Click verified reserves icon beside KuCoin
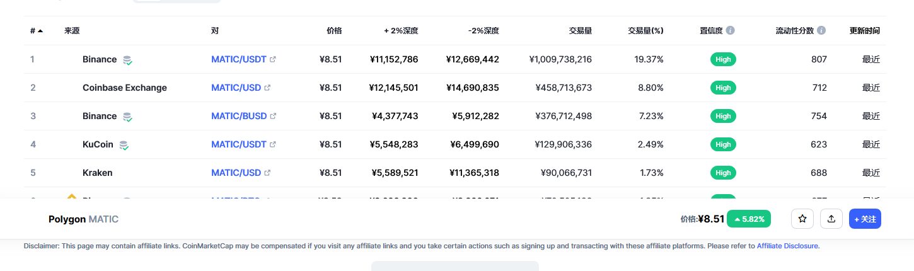 pos(124,145)
